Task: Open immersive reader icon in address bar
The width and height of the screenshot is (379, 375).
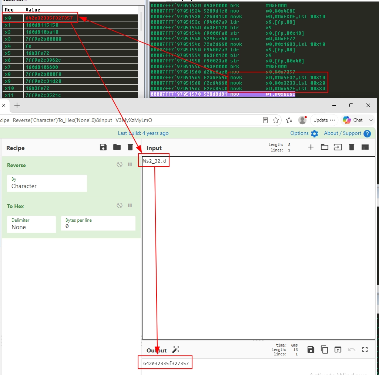Action: pos(265,120)
